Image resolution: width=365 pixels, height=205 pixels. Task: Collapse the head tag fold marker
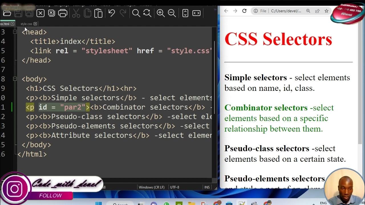[15, 32]
